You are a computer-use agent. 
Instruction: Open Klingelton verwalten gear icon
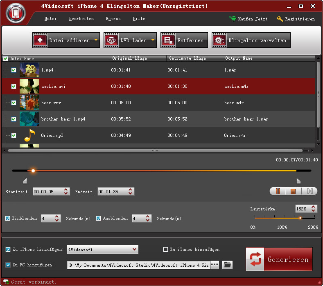219,40
